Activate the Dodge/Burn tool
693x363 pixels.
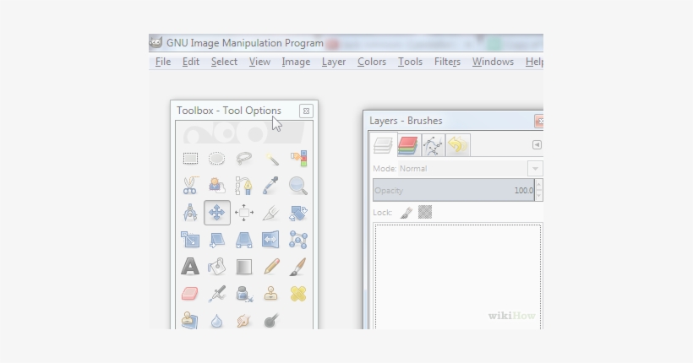coord(271,321)
